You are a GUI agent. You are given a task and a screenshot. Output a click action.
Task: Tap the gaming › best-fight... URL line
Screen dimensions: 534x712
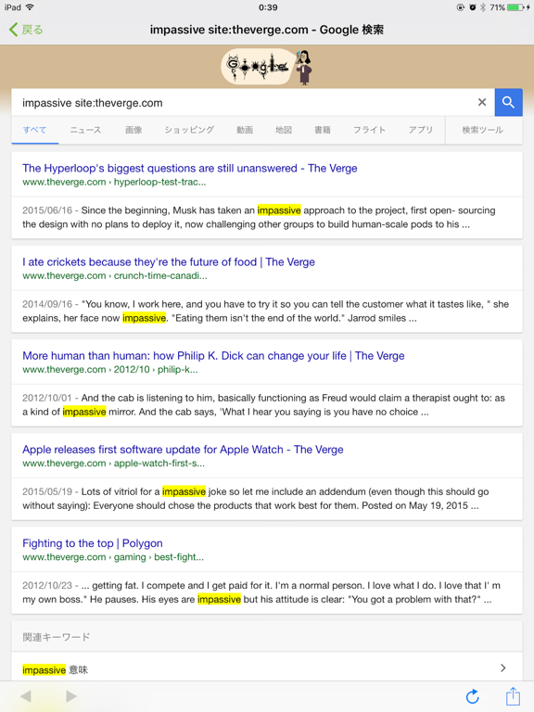click(x=113, y=557)
